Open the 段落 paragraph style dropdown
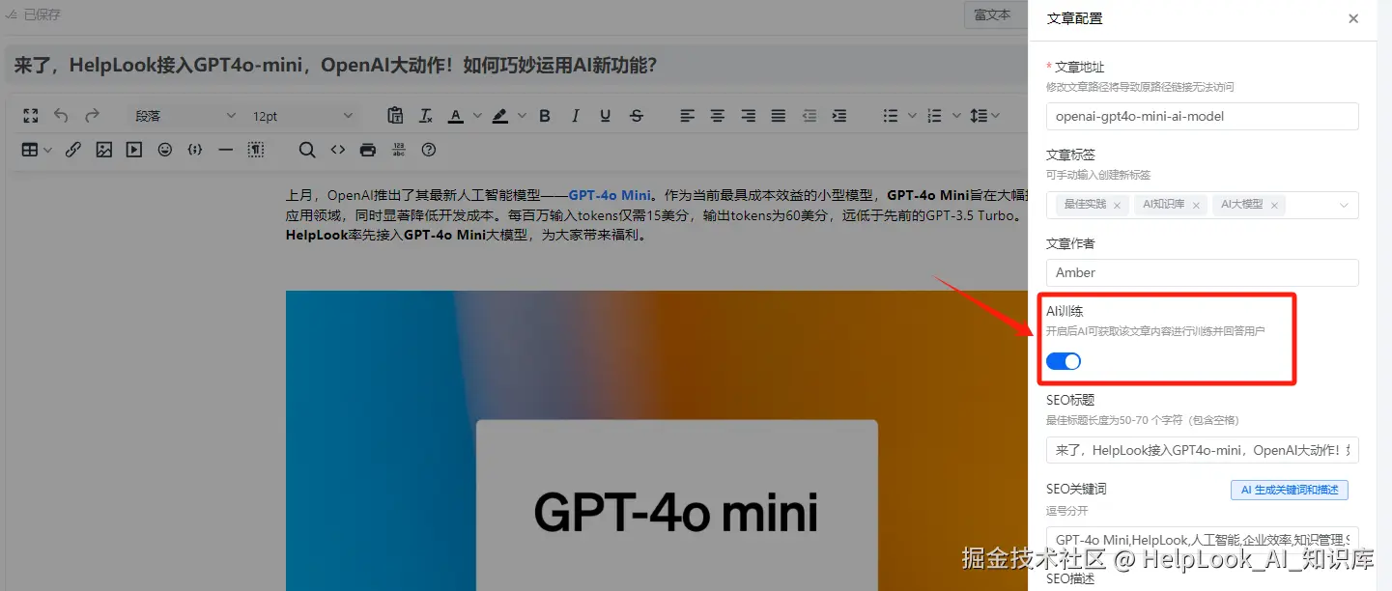The image size is (1392, 591). point(185,116)
